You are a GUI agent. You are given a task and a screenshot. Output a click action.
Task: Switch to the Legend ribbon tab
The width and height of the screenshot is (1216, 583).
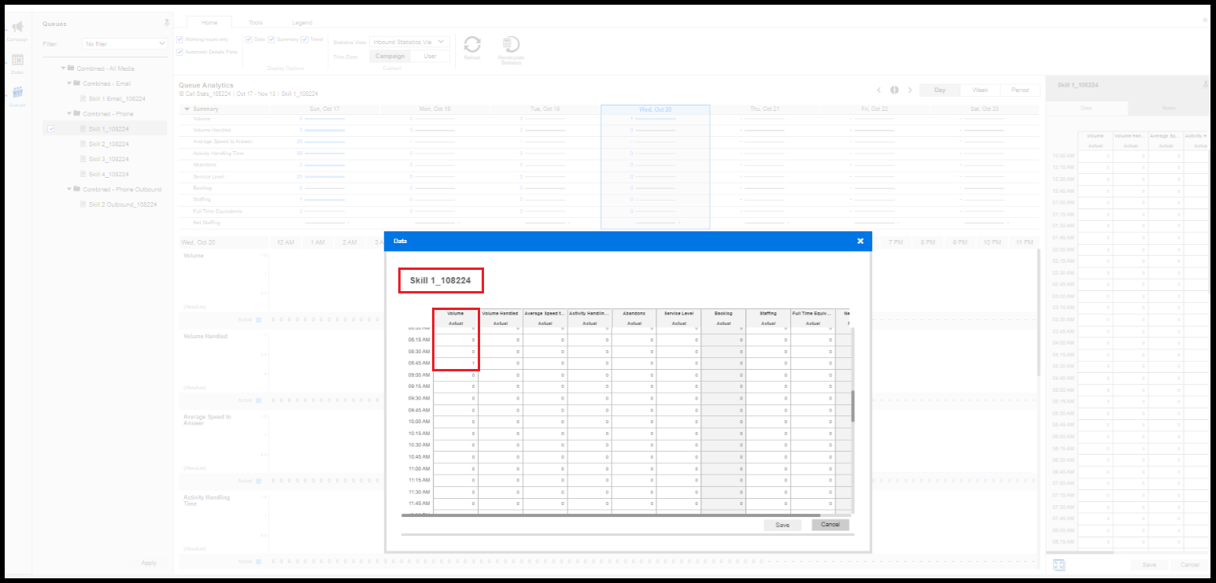pos(301,23)
